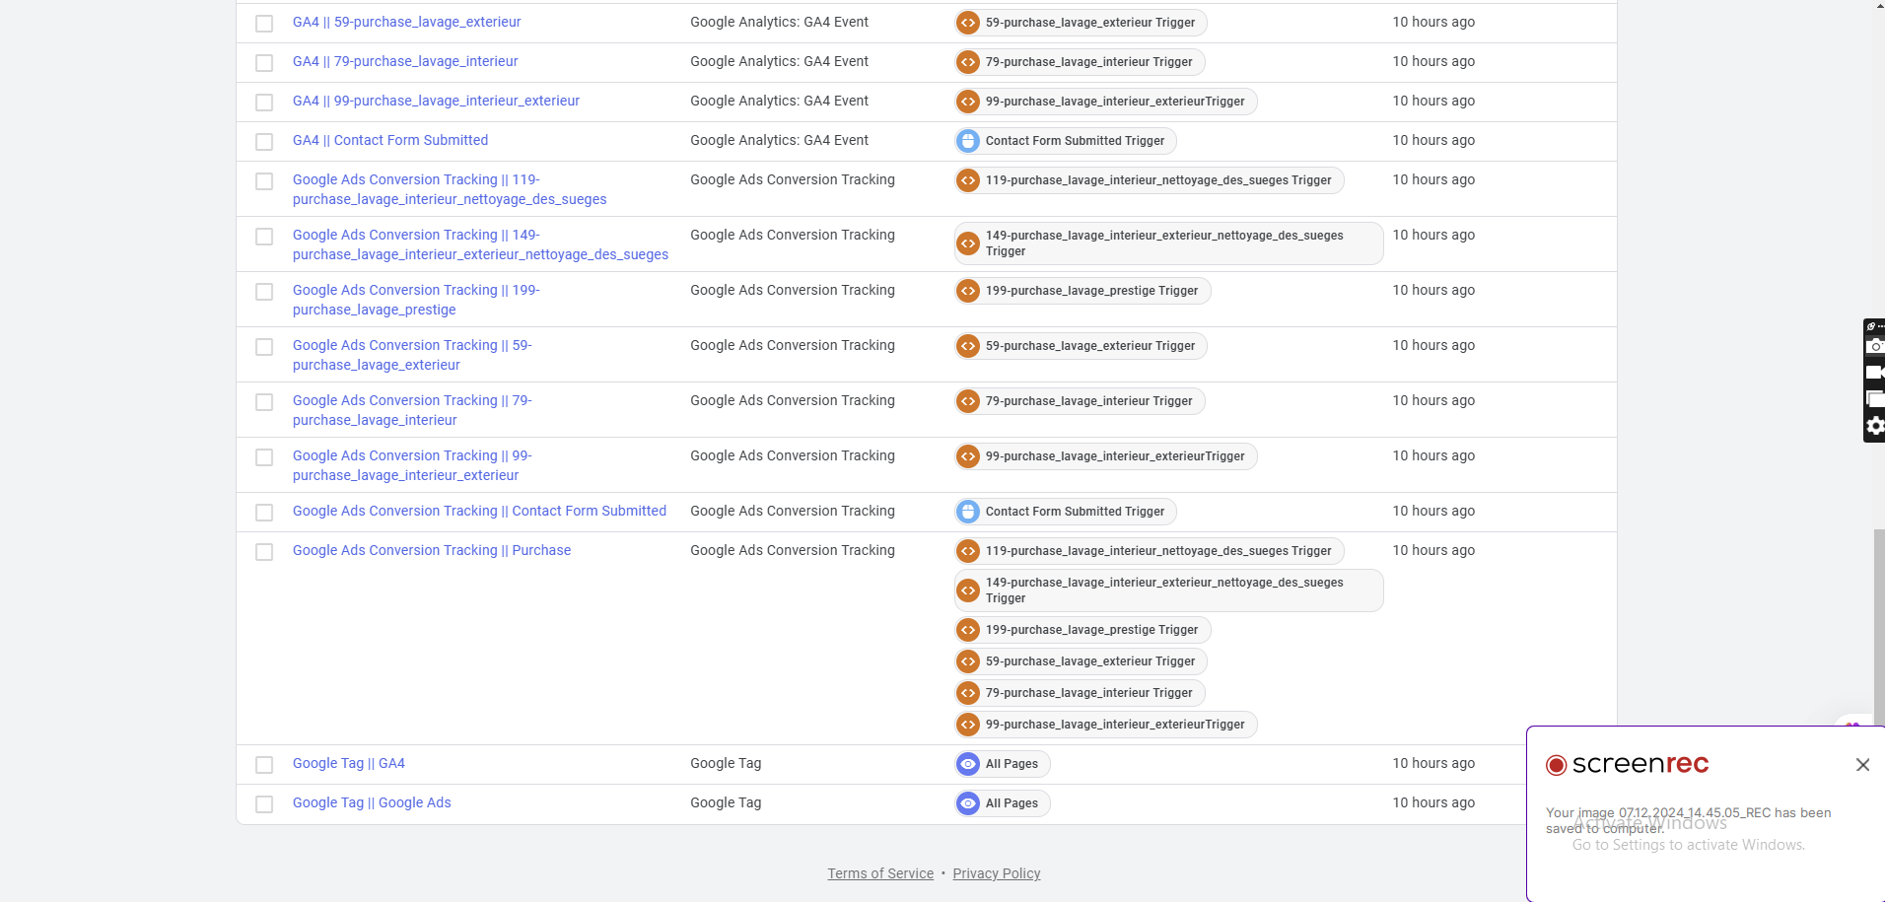The height and width of the screenshot is (902, 1885).
Task: Open Google Ads Conversion Tracking || 119-purchase tag
Action: coord(450,189)
